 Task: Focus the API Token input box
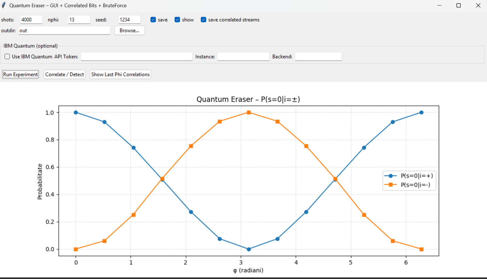pos(136,57)
